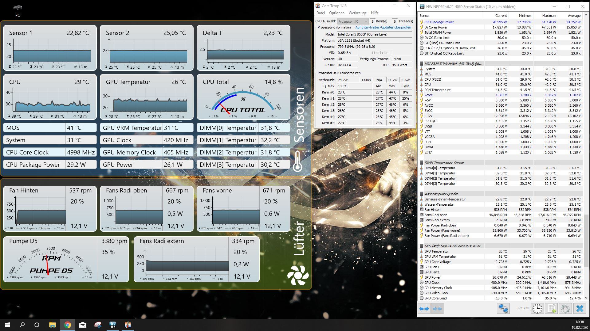Open the HWiNFO icon in the taskbar
This screenshot has width=590, height=331.
pyautogui.click(x=113, y=325)
